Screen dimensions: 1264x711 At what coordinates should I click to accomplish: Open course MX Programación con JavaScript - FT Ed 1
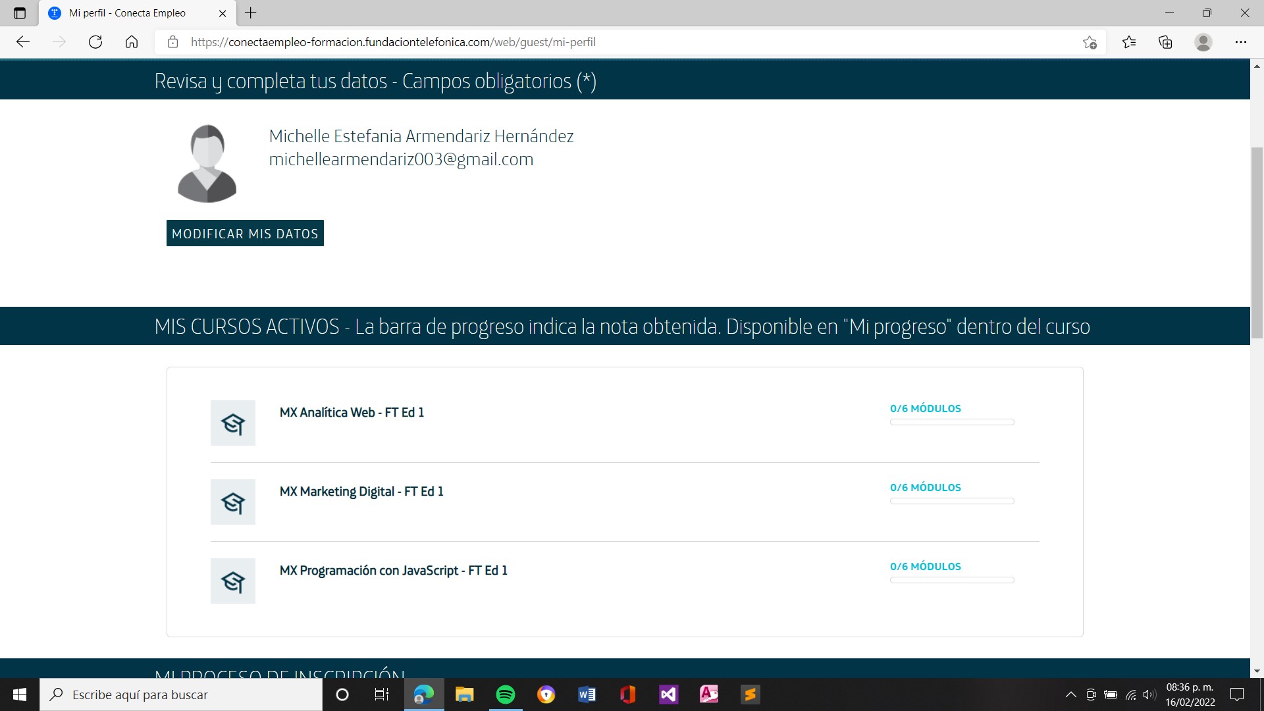point(394,571)
